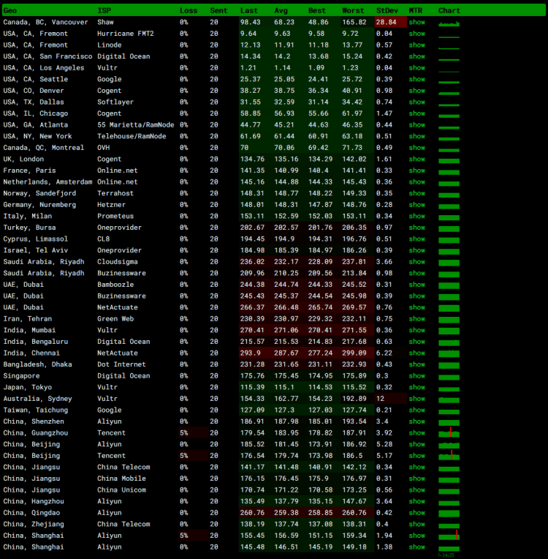Select Taiwan, Taichung geo cell

[36, 410]
